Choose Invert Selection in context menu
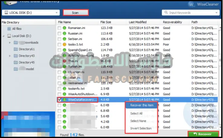 point(141,128)
